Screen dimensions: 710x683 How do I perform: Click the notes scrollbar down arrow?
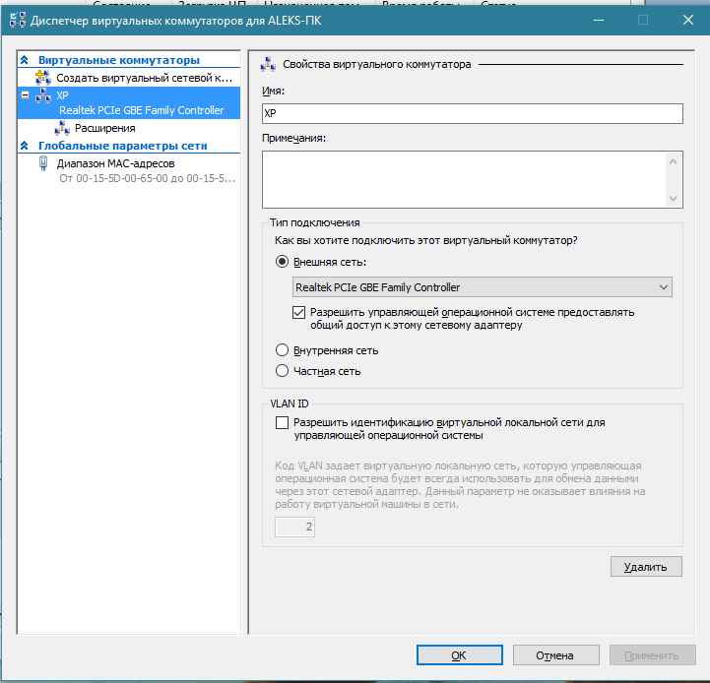[674, 198]
